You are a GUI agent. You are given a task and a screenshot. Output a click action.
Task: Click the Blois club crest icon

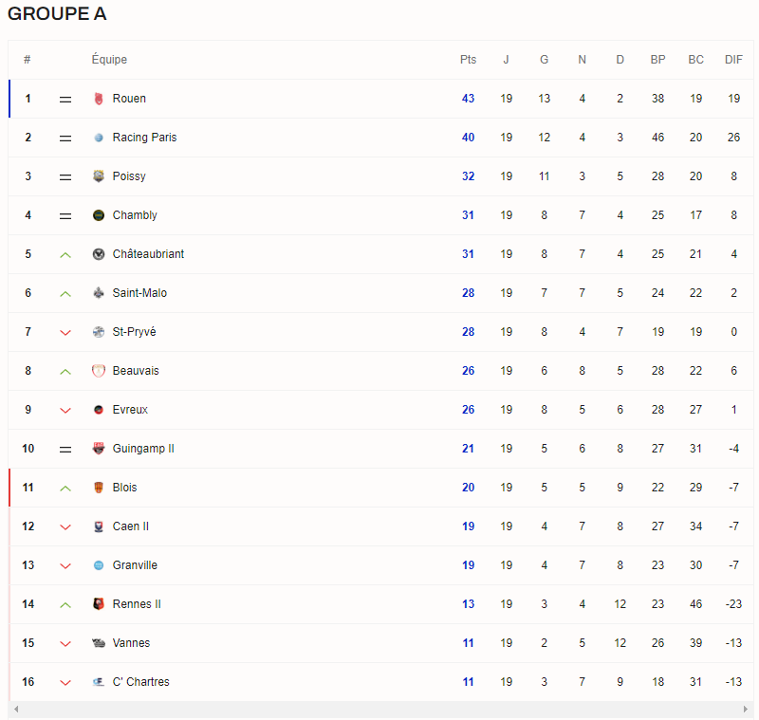click(99, 488)
